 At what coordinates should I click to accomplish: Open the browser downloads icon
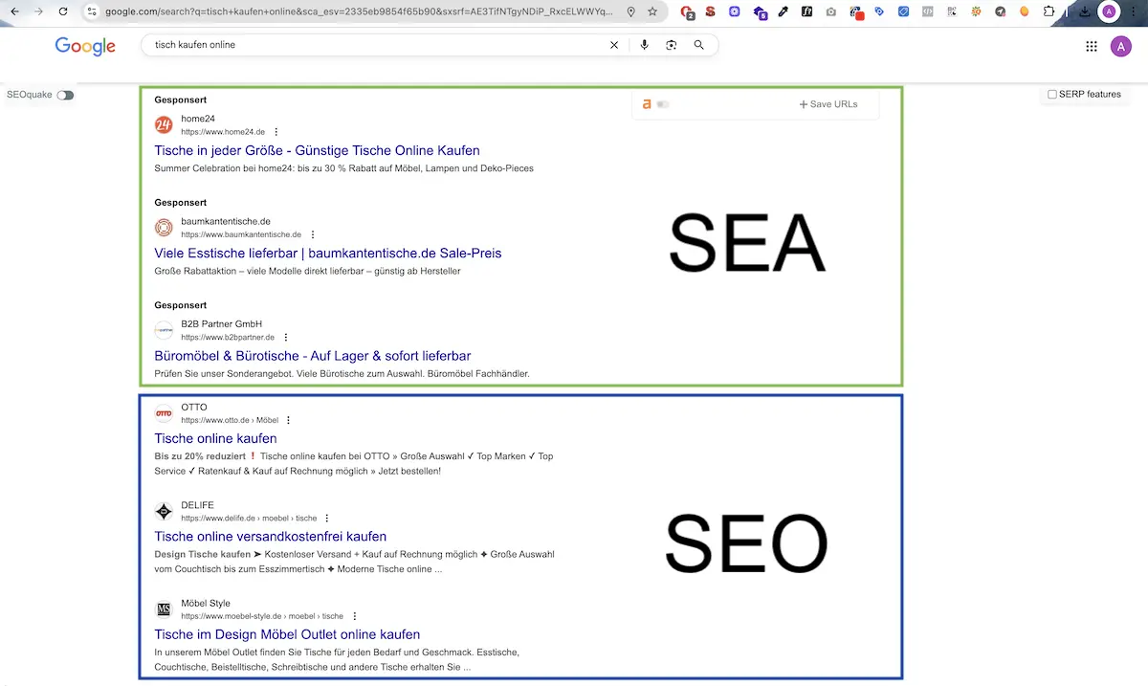[x=1085, y=11]
